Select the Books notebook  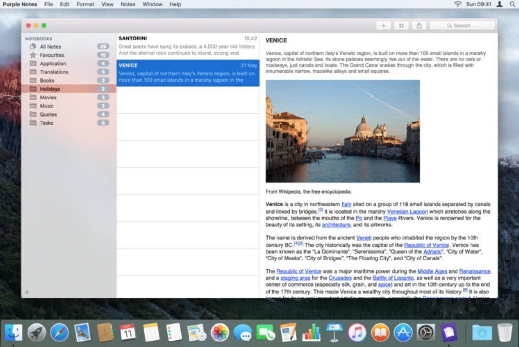(69, 80)
